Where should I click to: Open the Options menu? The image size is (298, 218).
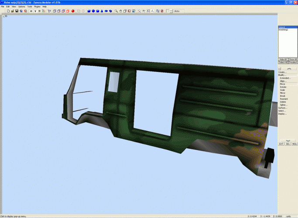pos(22,7)
